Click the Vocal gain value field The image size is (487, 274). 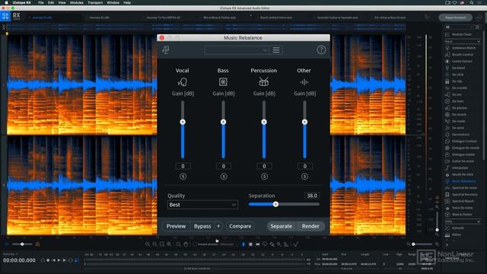coord(183,166)
